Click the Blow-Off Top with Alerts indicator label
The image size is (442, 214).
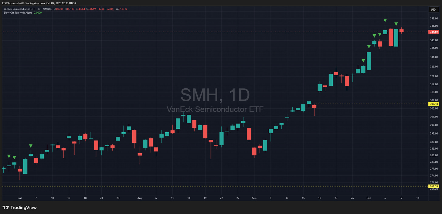click(18, 13)
